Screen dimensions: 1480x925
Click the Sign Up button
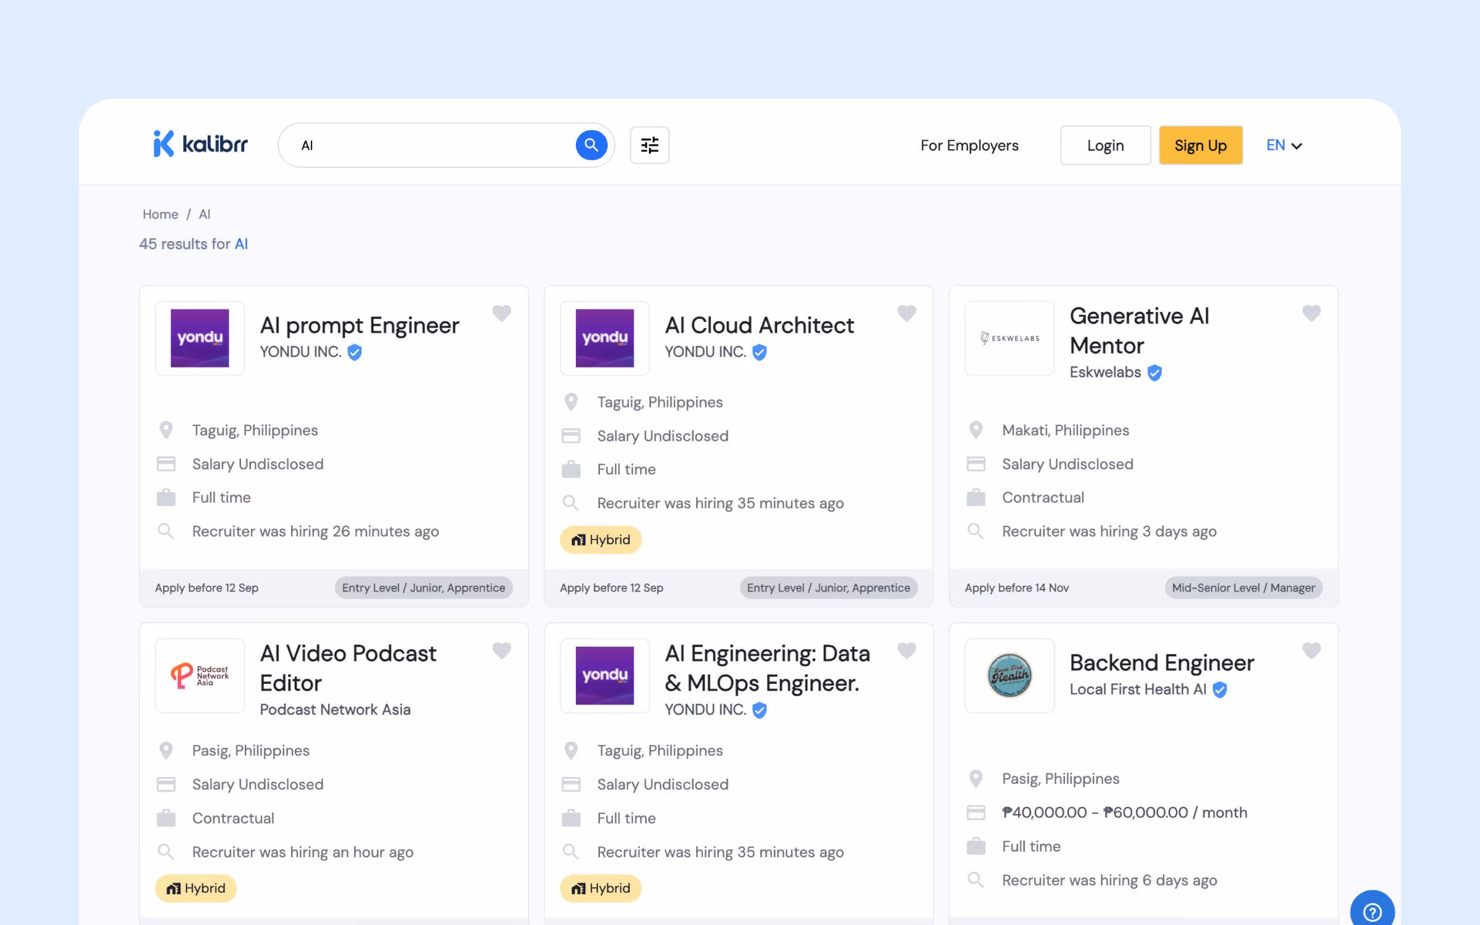click(x=1200, y=145)
